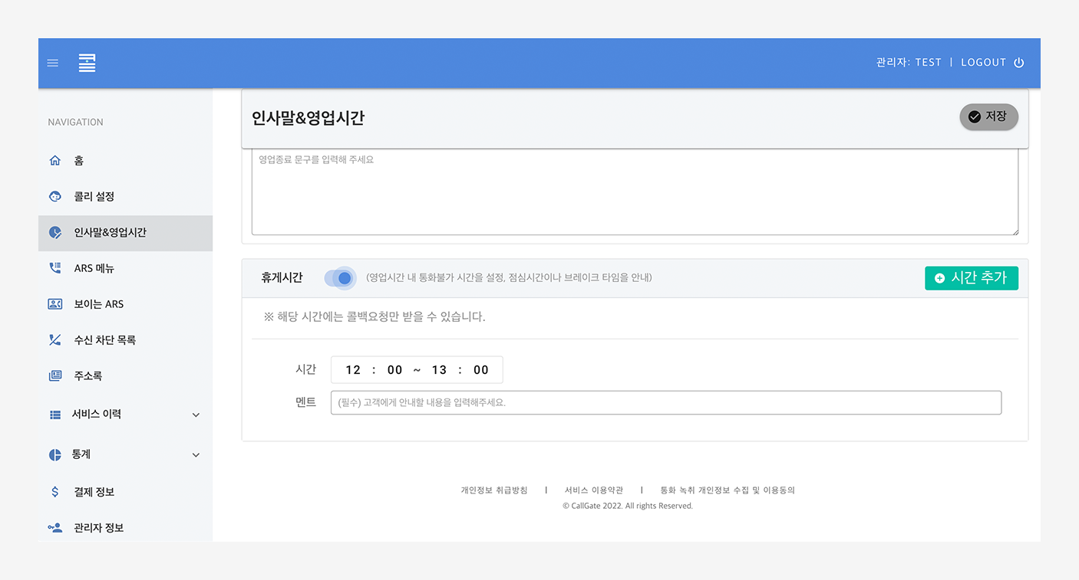Click the 관리자: TEST text

[x=909, y=63]
